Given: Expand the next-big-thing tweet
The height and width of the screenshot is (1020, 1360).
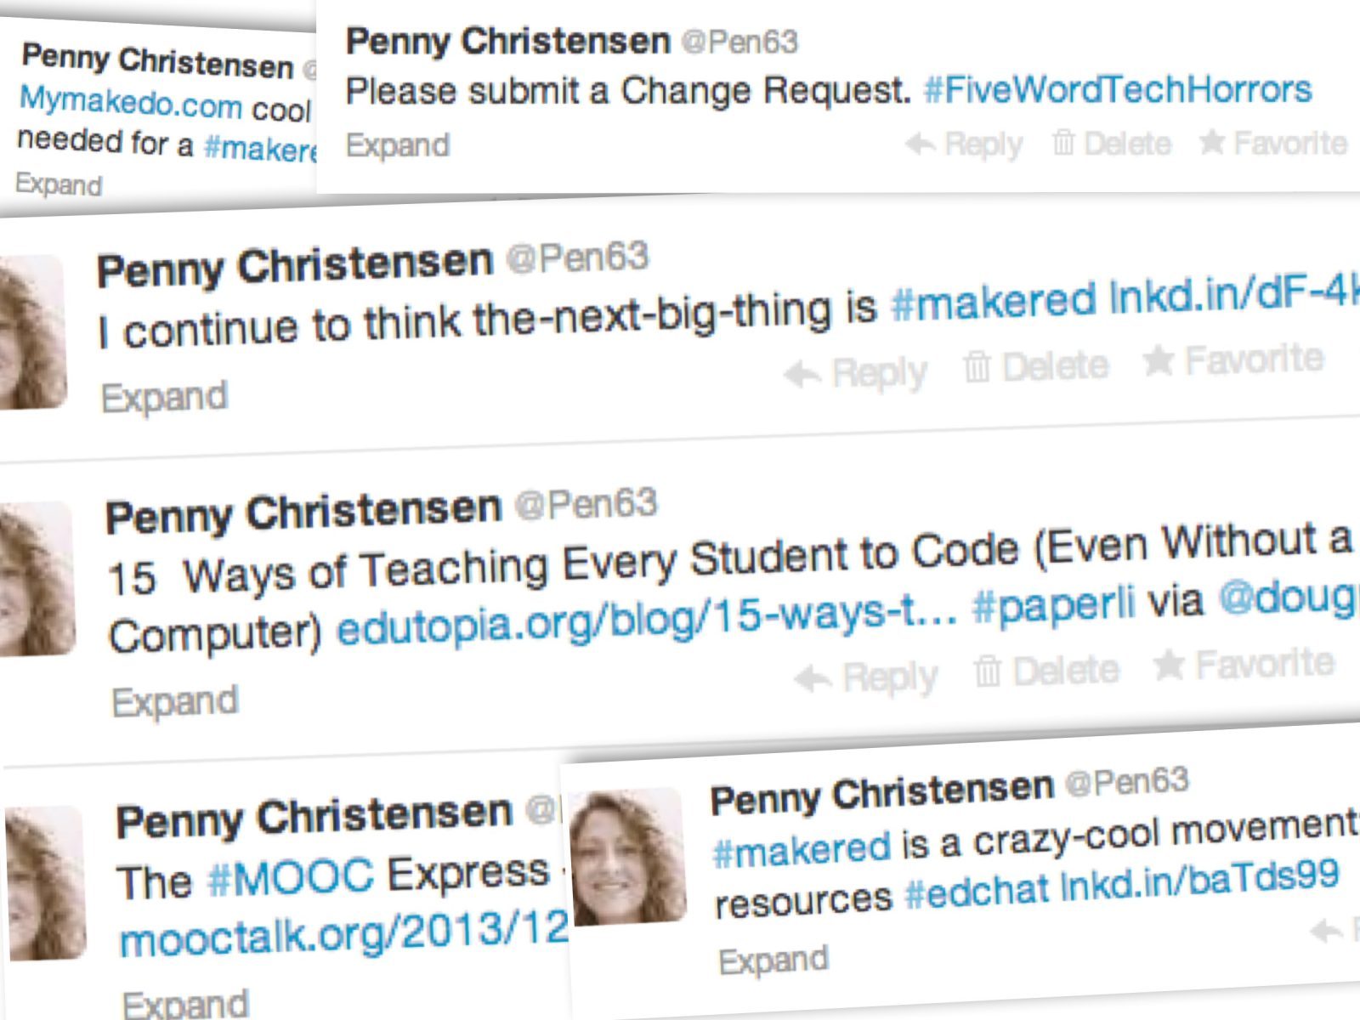Looking at the screenshot, I should click(x=165, y=397).
